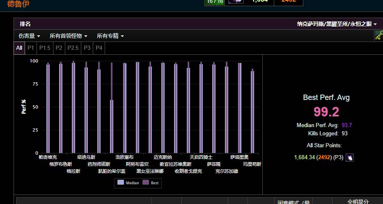Click the orange 2492 rank number
The height and width of the screenshot is (204, 383).
point(324,157)
